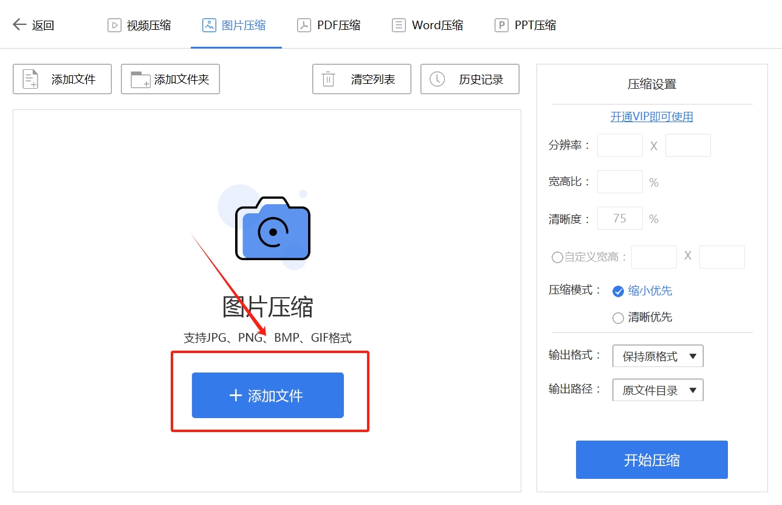The image size is (782, 505).
Task: Open the PDF压缩 tab
Action: [x=329, y=25]
